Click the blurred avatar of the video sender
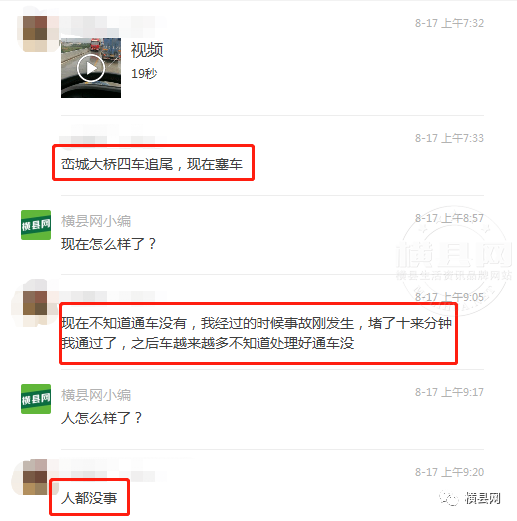 pyautogui.click(x=35, y=34)
